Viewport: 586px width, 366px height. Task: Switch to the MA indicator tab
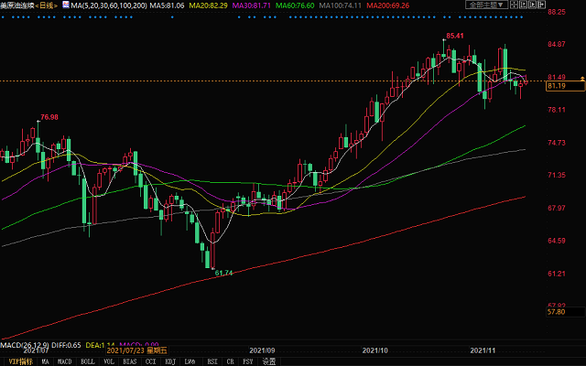[x=45, y=361]
